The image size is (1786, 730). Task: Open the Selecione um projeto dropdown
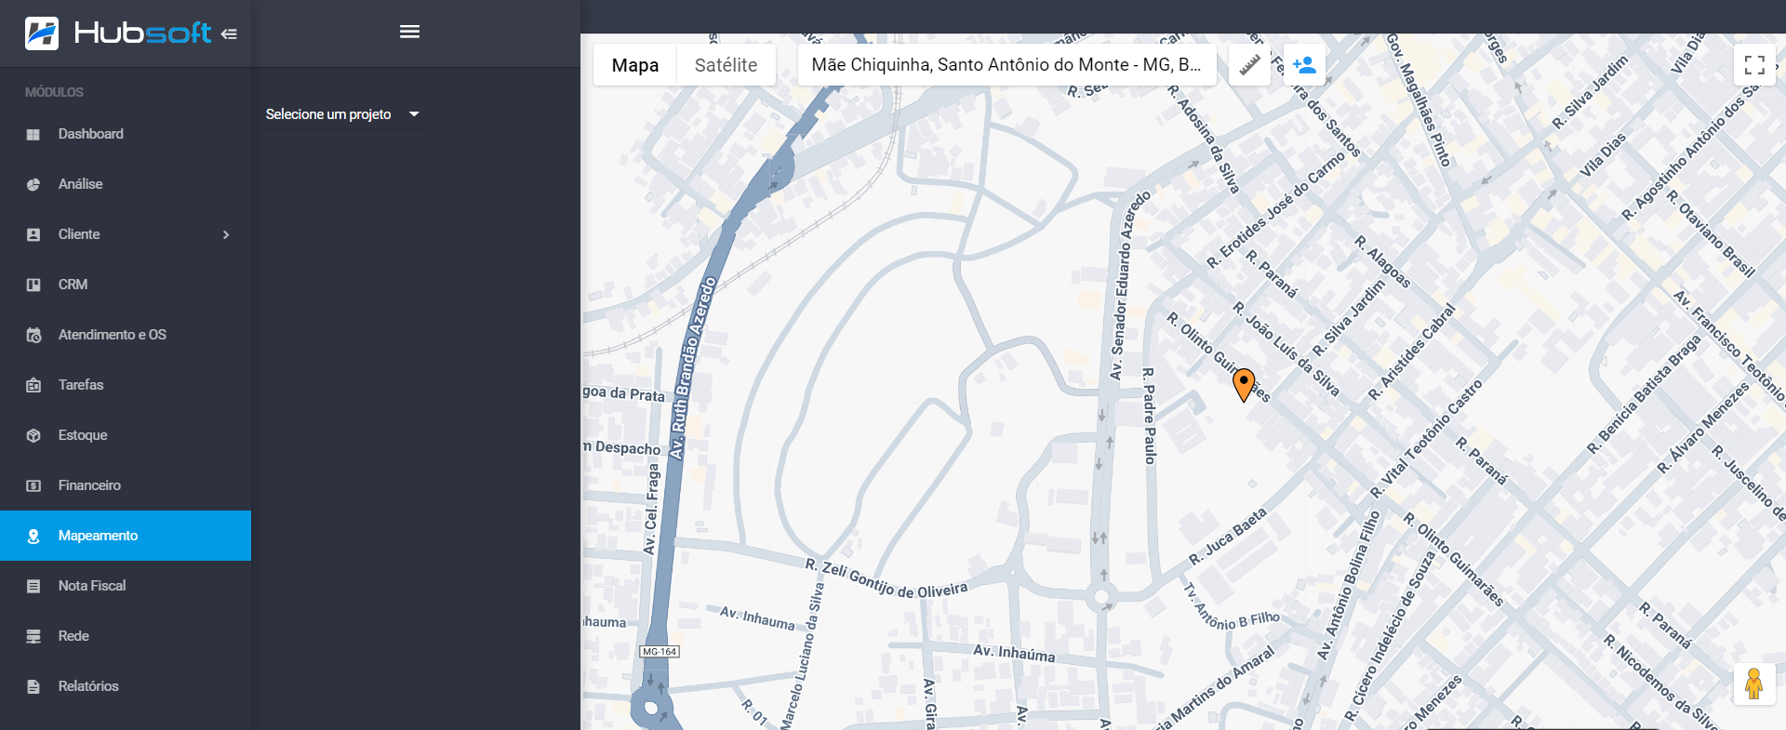pos(342,114)
